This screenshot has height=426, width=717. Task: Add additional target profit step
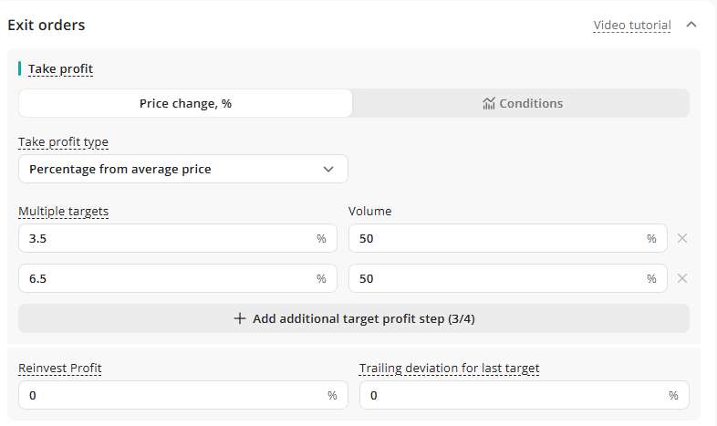tap(354, 318)
